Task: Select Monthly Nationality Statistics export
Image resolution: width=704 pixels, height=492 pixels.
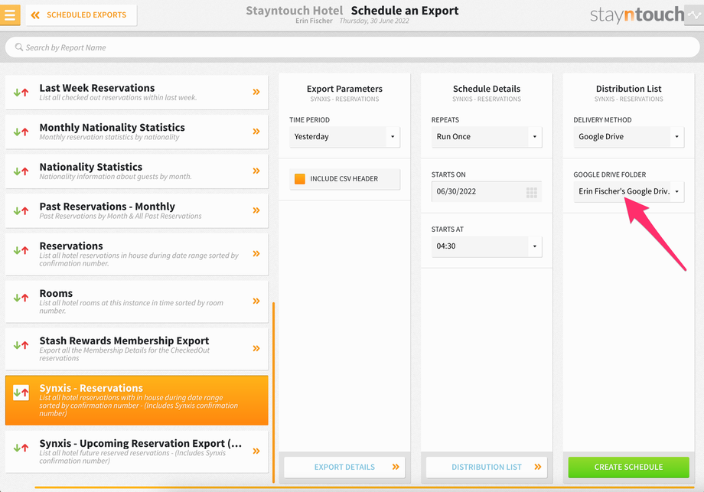Action: (136, 132)
